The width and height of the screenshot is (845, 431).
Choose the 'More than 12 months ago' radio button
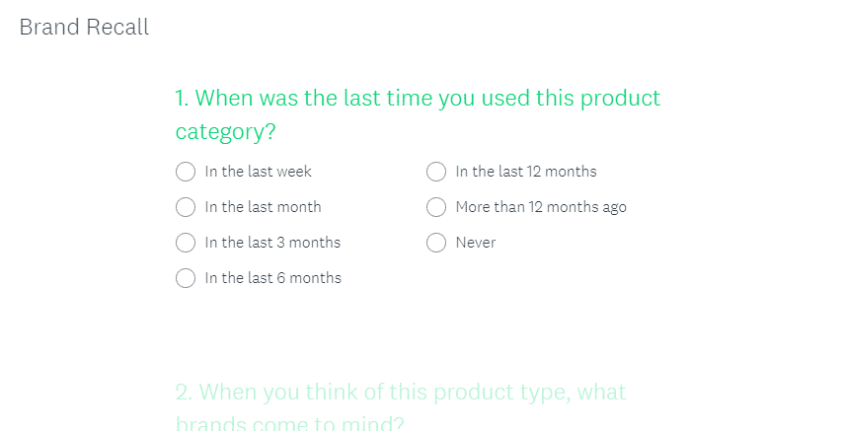pos(436,207)
